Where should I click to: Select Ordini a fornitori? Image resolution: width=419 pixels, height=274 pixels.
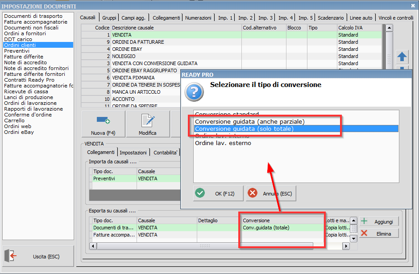point(38,33)
